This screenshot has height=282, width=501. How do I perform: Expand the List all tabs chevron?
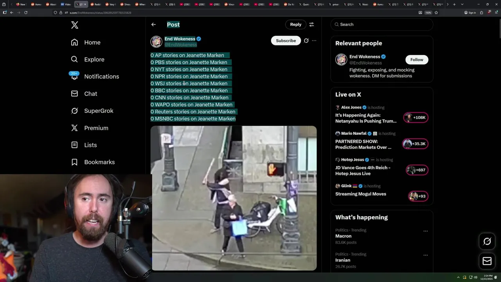pyautogui.click(x=462, y=4)
